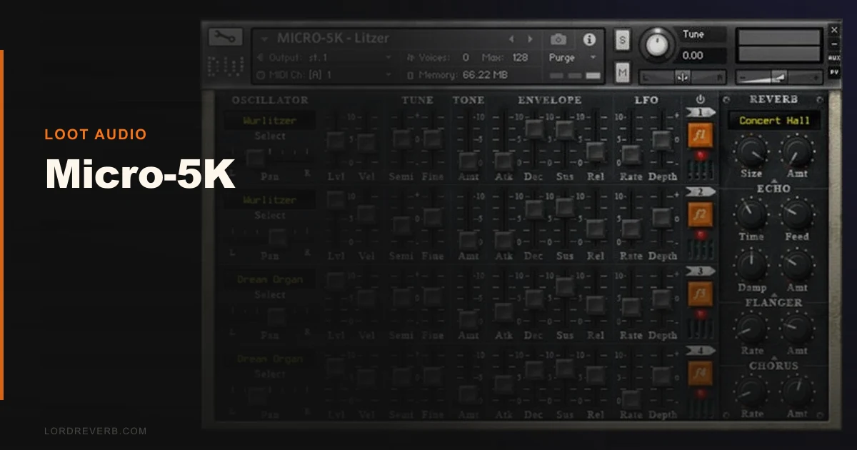Click the Echo Time knob
The height and width of the screenshot is (450, 857).
tap(751, 213)
